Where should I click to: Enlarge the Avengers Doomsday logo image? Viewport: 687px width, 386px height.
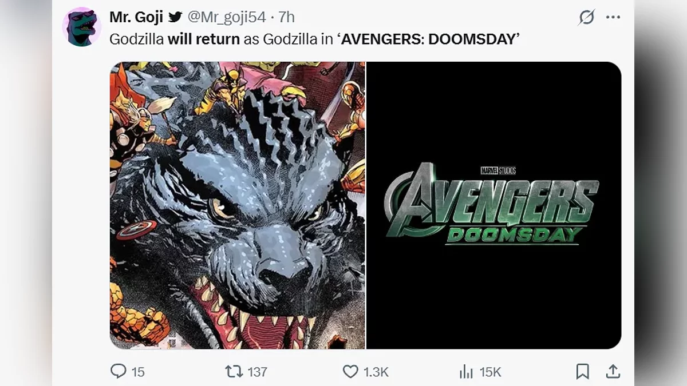493,205
